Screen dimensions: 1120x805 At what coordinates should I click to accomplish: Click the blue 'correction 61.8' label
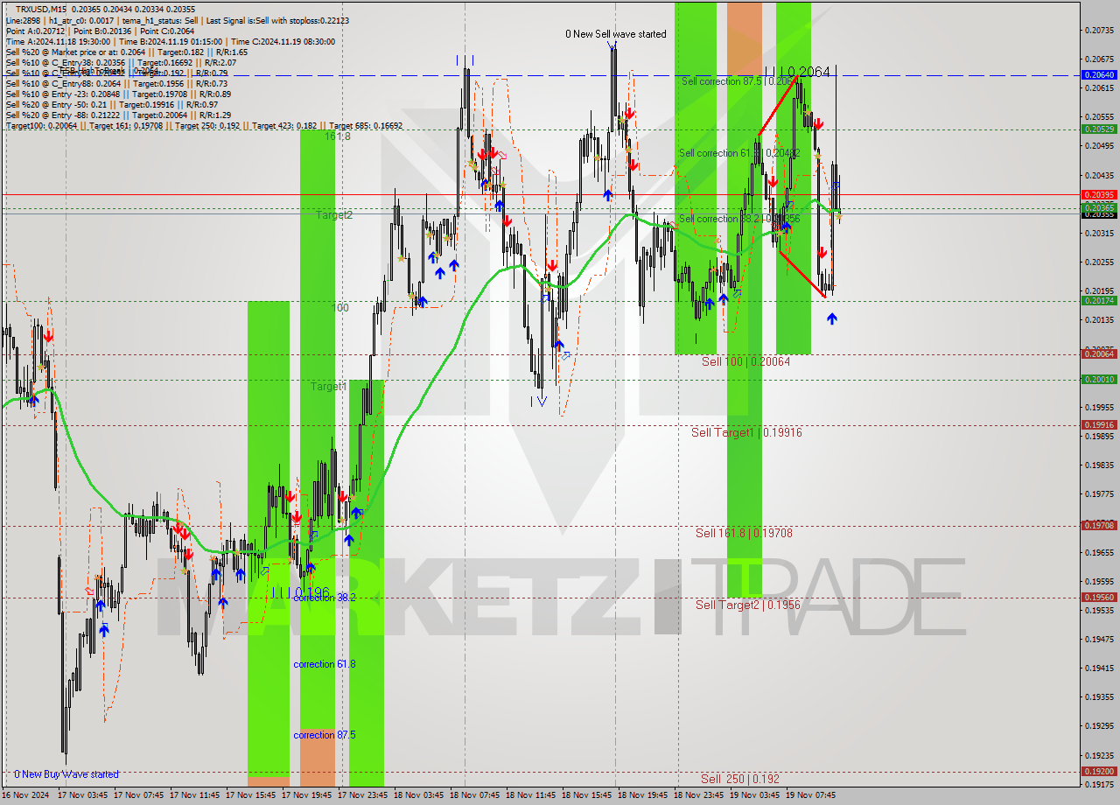(324, 664)
